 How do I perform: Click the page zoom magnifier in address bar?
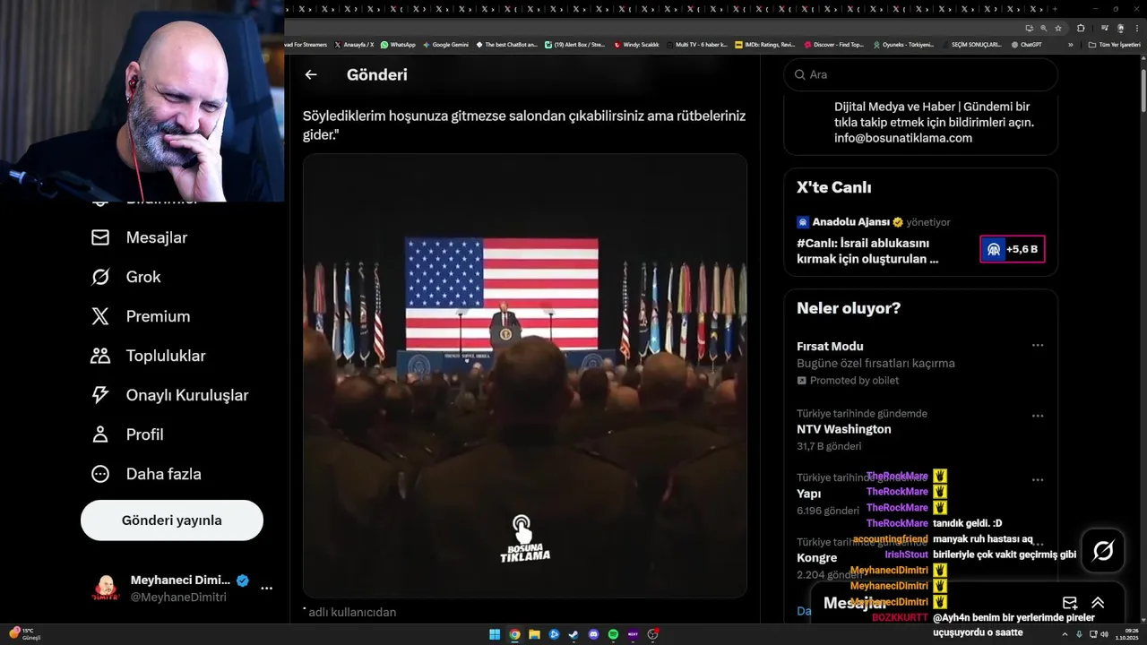click(x=1043, y=28)
